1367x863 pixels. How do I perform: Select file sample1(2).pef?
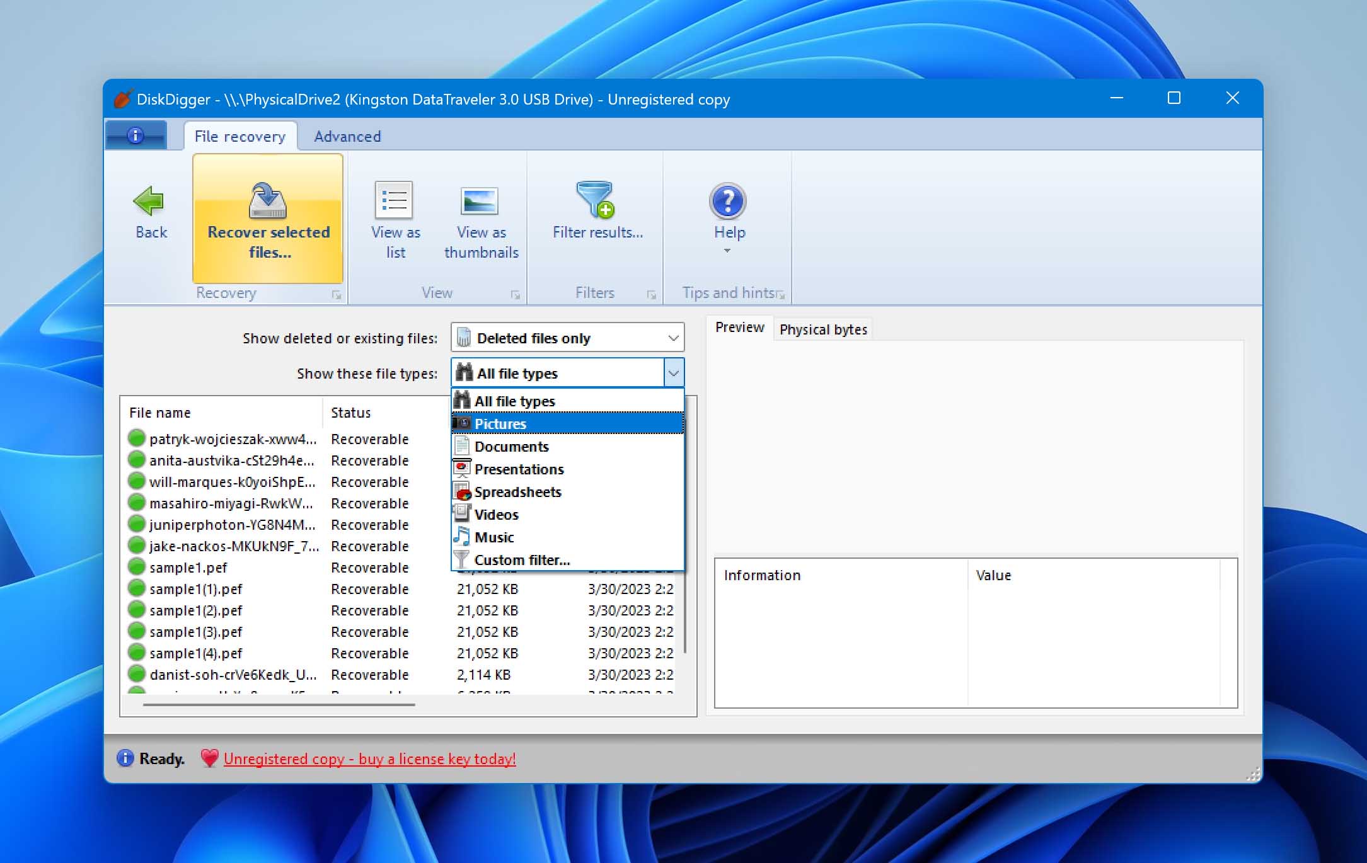(x=195, y=610)
